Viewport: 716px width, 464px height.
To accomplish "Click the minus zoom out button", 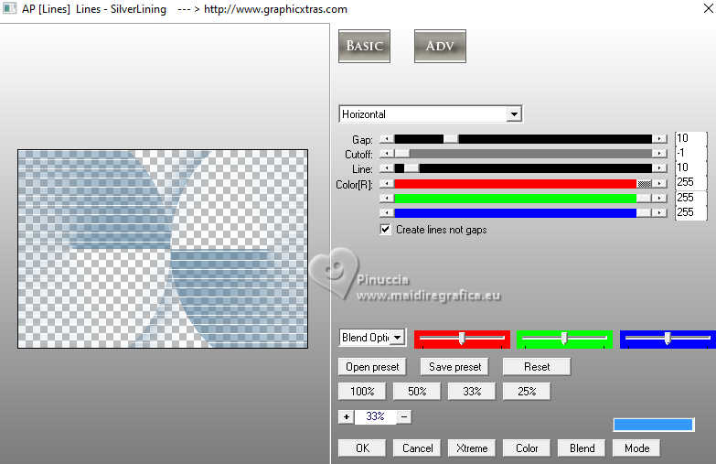I will tap(403, 416).
